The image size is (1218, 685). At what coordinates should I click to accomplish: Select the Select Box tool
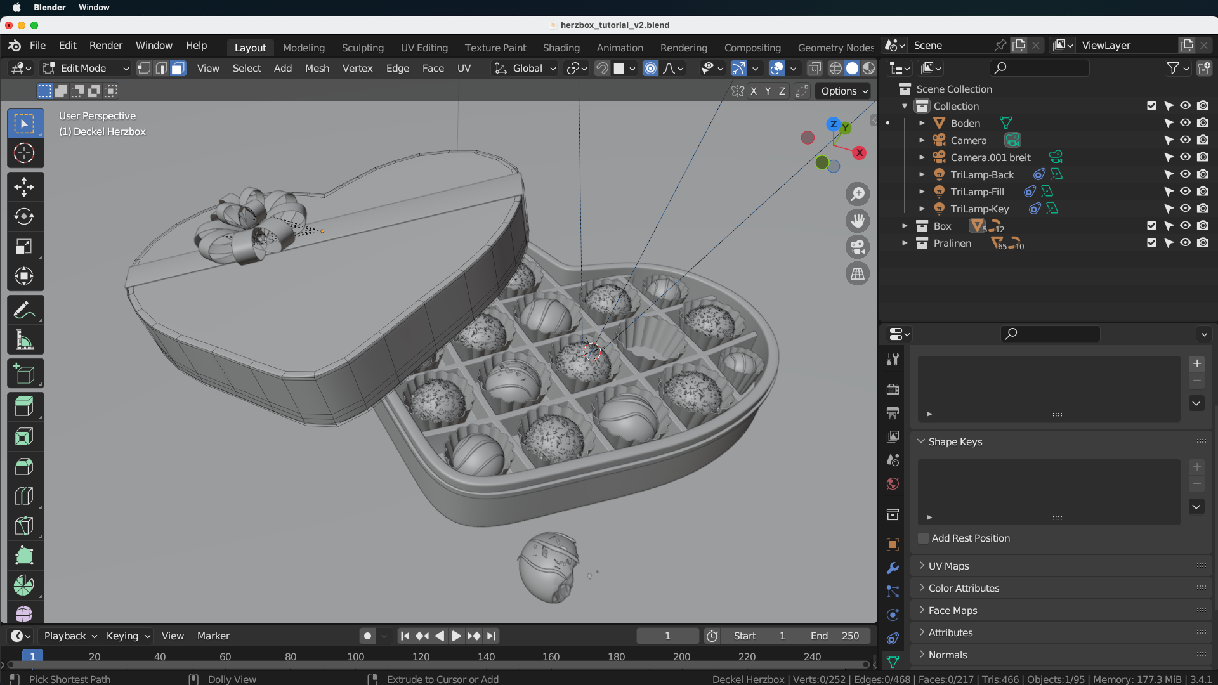[x=25, y=124]
